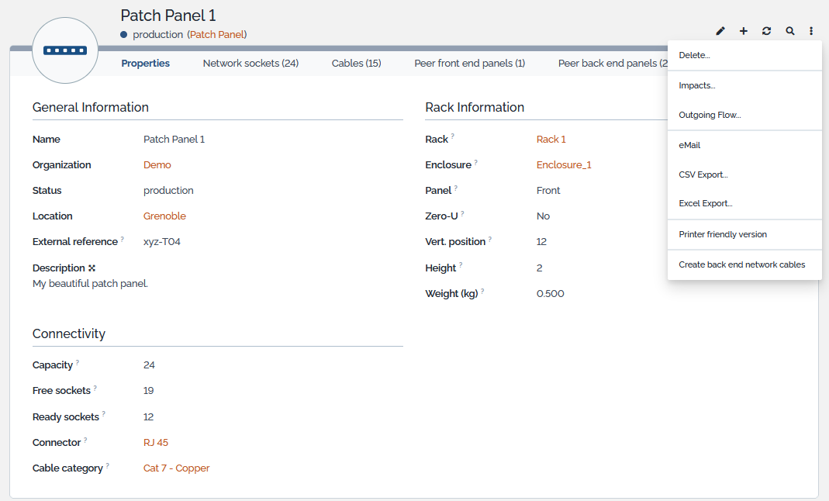Switch to the Cables (15) tab
Screen dimensions: 829x501
pos(356,64)
